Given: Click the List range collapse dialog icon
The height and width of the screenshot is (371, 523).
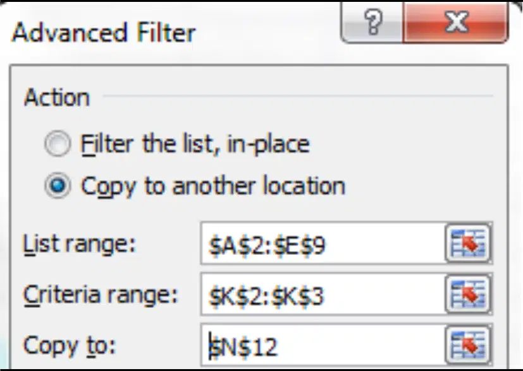Looking at the screenshot, I should 467,244.
